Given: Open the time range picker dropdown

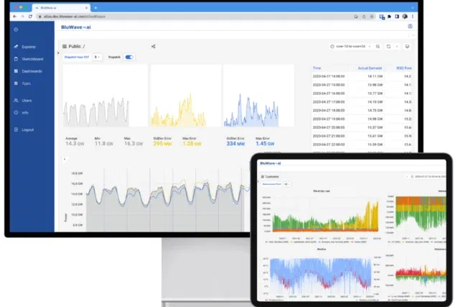Looking at the screenshot, I should (351, 46).
